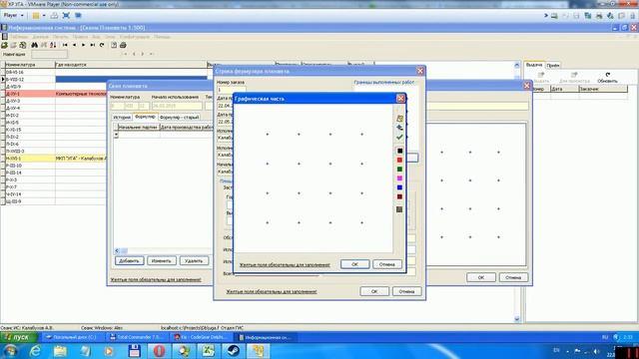This screenshot has width=639, height=359.
Task: Click the Удалить button
Action: (194, 260)
